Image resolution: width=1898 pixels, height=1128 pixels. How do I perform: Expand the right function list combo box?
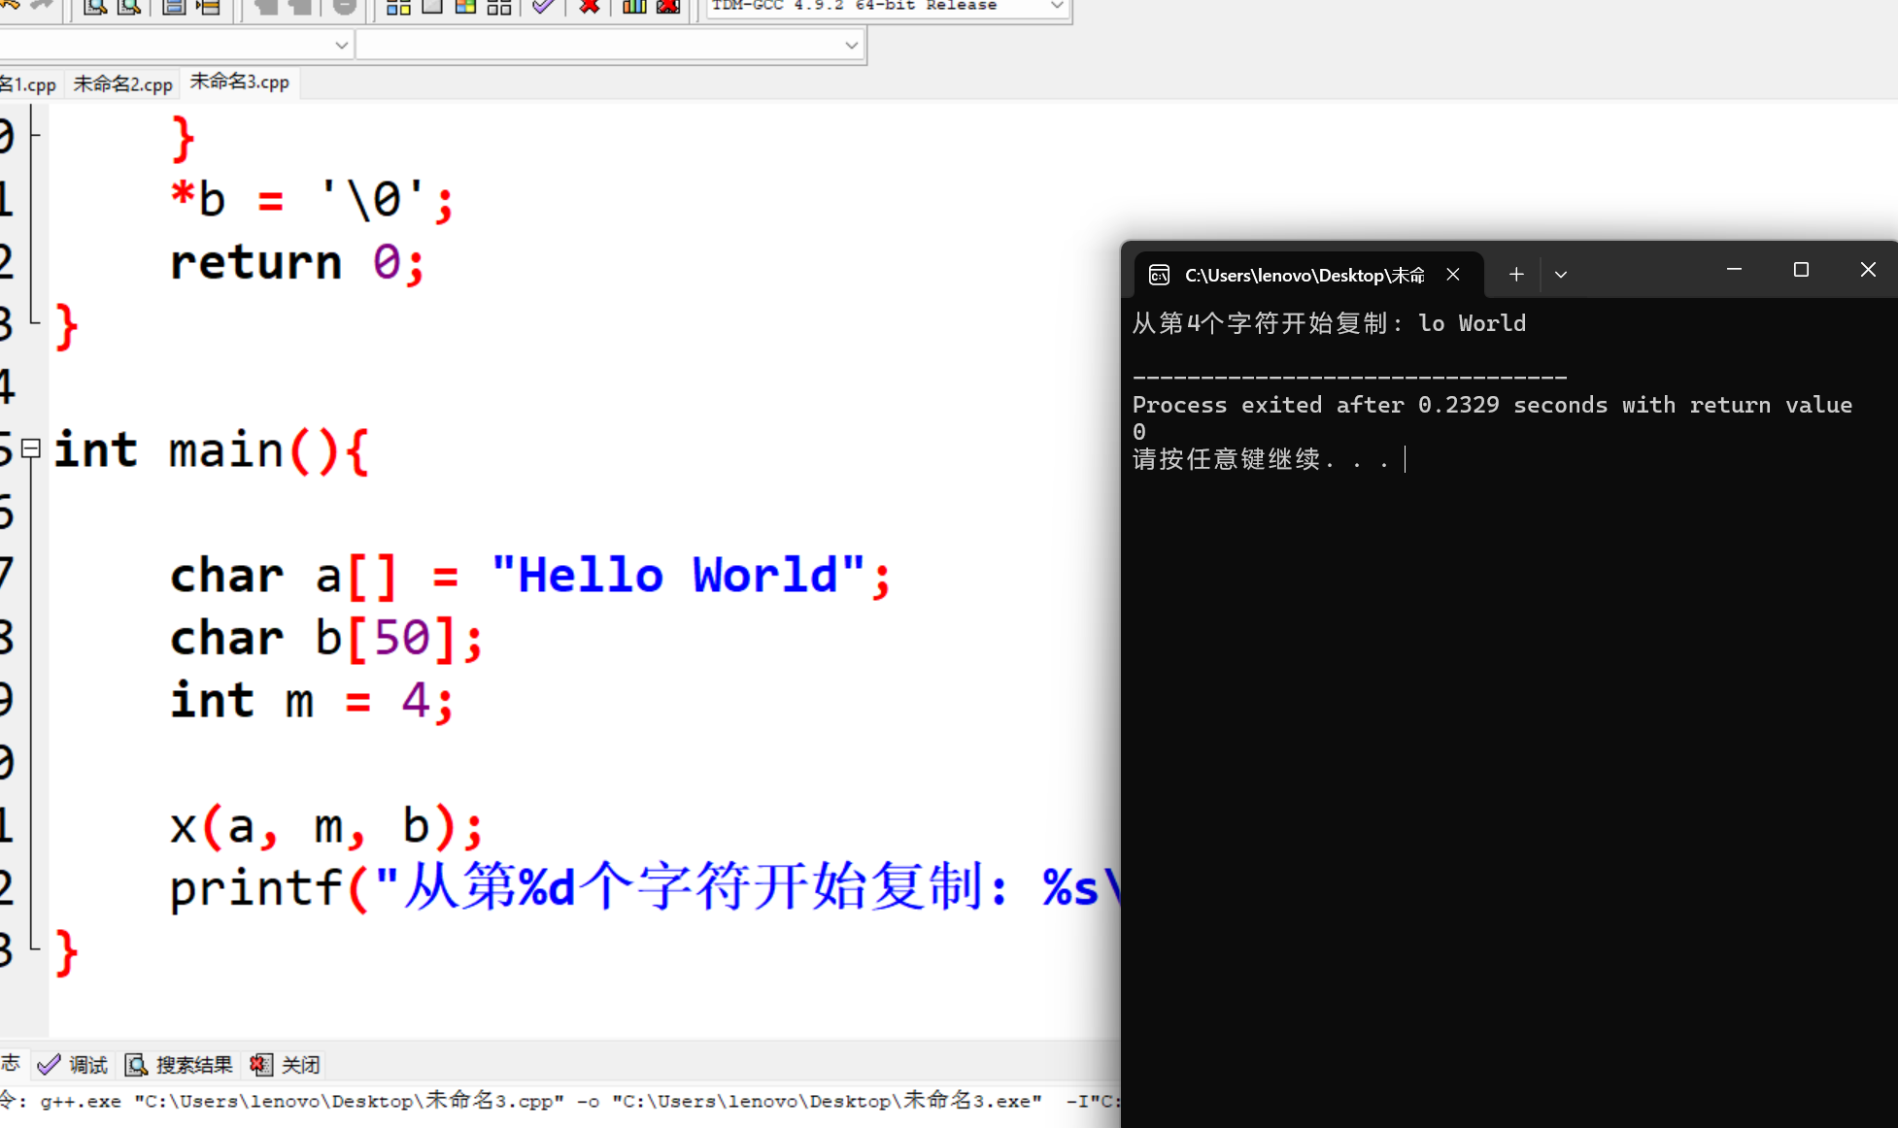pyautogui.click(x=851, y=45)
